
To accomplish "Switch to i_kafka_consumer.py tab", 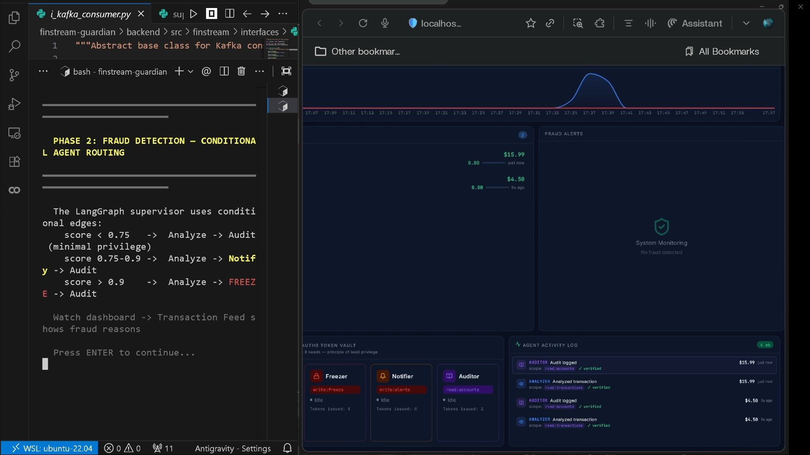I will [90, 14].
